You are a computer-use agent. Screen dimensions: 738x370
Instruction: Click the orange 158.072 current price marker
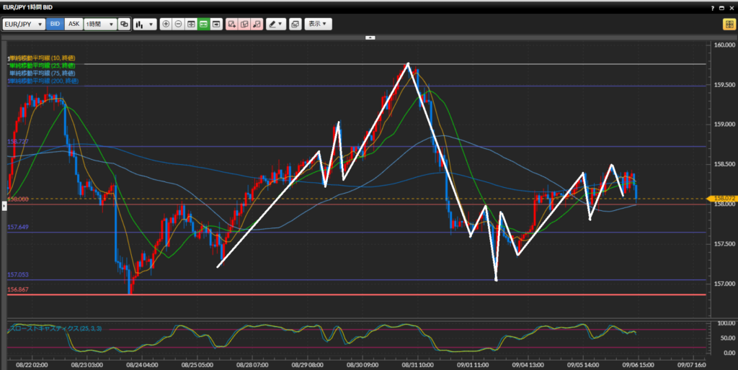click(722, 198)
